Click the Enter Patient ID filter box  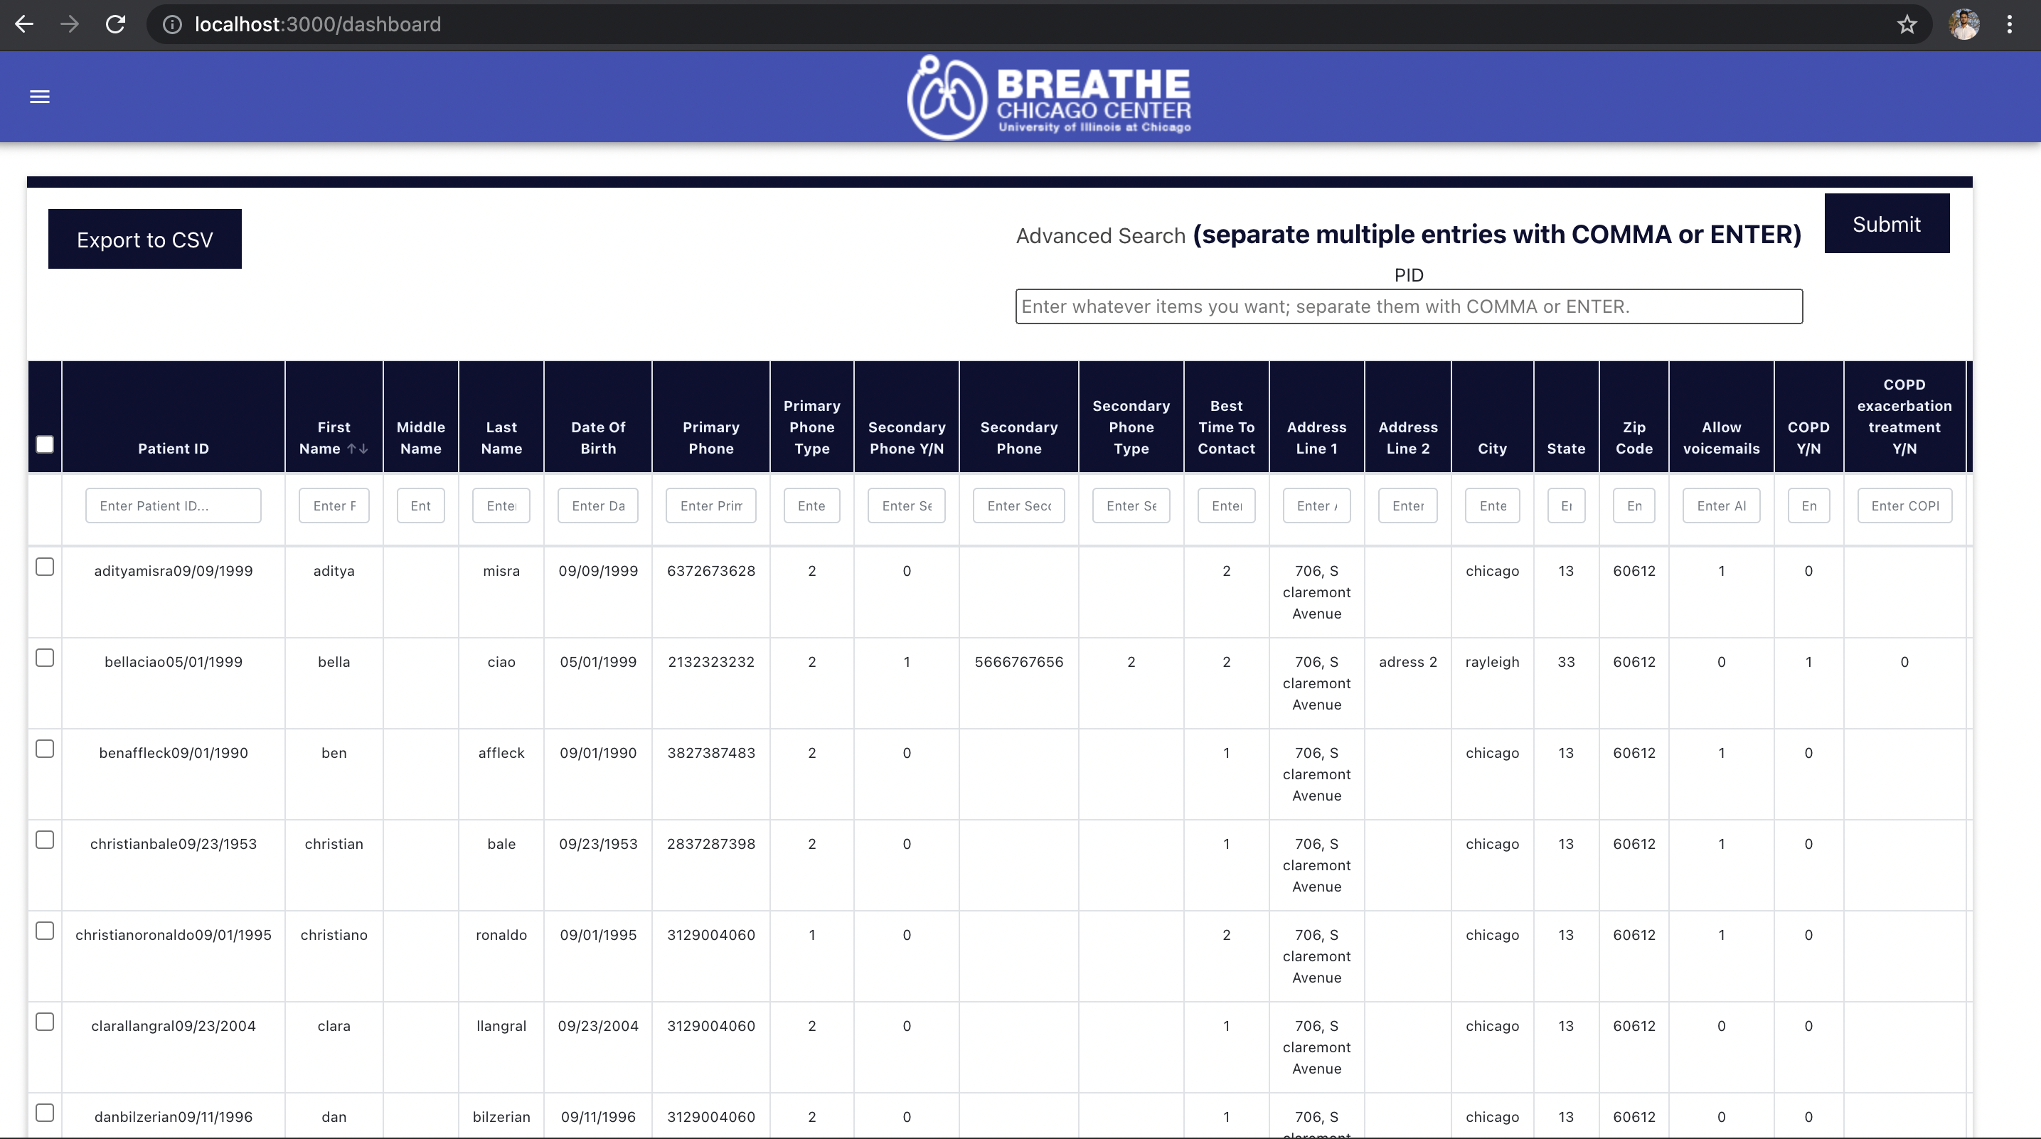point(173,506)
